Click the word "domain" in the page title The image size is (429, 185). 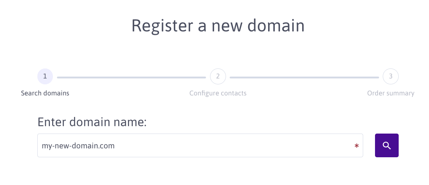[x=276, y=26]
